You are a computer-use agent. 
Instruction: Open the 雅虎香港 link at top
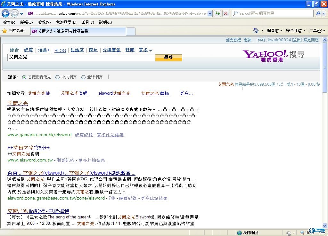tap(233, 40)
